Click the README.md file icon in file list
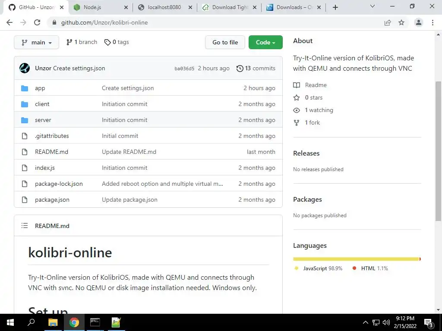Screen dimensions: 442x331 click(25, 152)
